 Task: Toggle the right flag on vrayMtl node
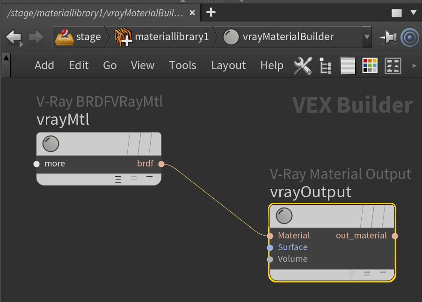coord(155,144)
